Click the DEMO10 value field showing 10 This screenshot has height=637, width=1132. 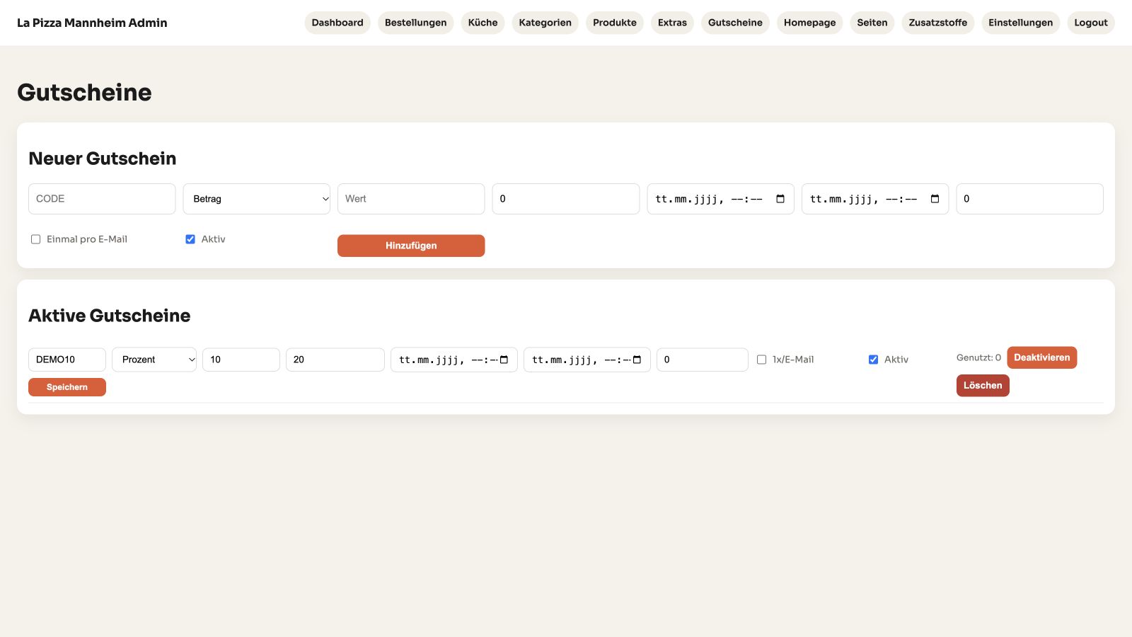pyautogui.click(x=241, y=360)
